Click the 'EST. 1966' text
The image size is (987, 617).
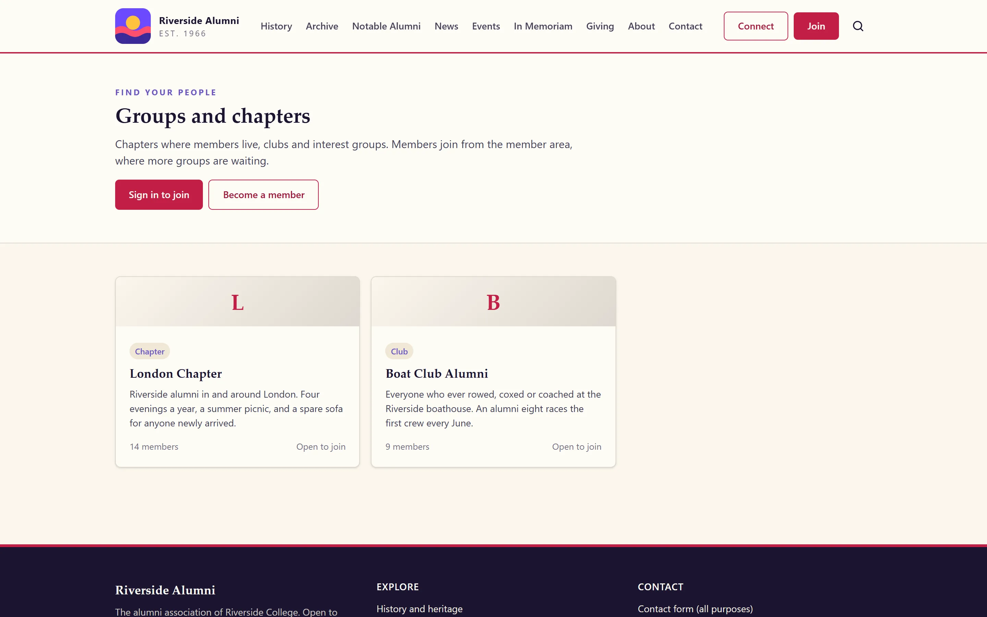183,34
